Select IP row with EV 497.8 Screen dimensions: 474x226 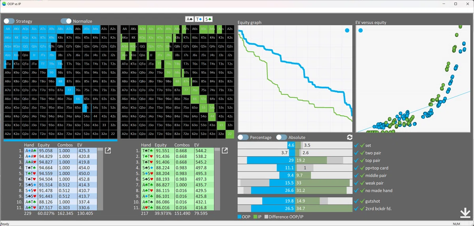coord(177,168)
